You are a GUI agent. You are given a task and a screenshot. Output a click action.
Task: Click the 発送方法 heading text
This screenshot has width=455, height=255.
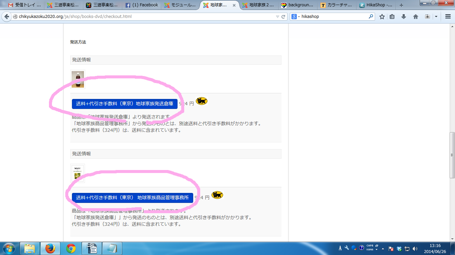tap(78, 42)
